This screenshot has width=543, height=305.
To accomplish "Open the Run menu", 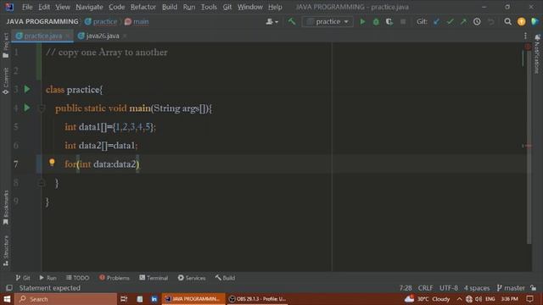I will (189, 7).
